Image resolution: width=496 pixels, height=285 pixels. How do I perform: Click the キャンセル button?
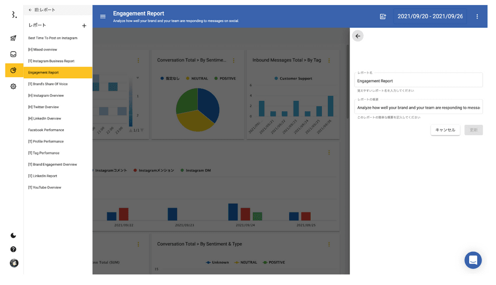pos(445,130)
